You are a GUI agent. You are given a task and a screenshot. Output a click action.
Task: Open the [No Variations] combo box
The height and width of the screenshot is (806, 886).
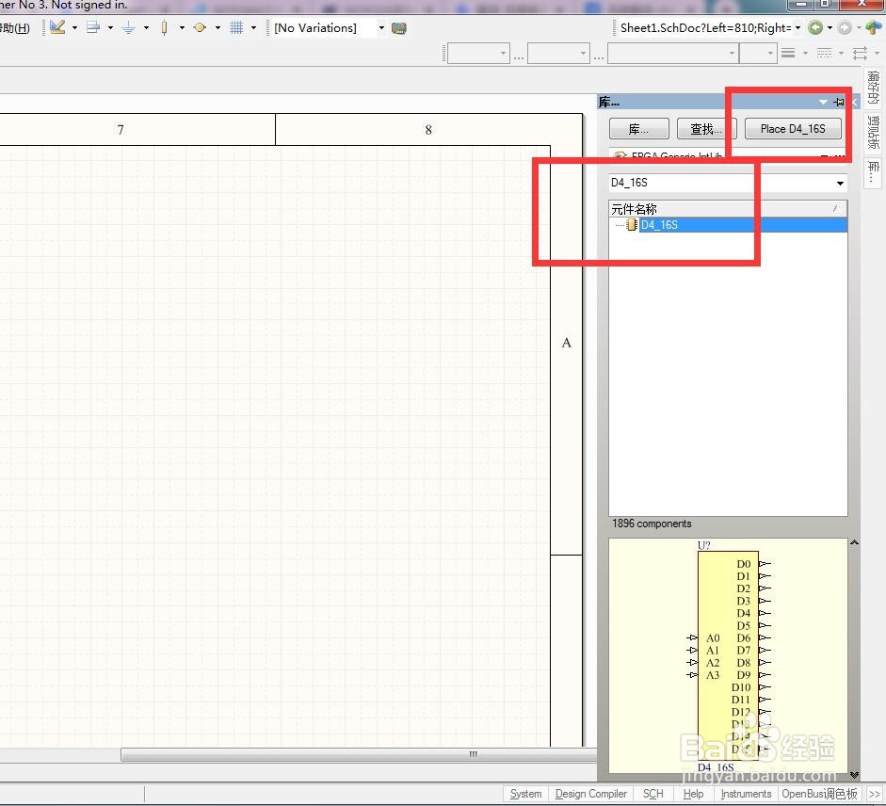pyautogui.click(x=329, y=27)
